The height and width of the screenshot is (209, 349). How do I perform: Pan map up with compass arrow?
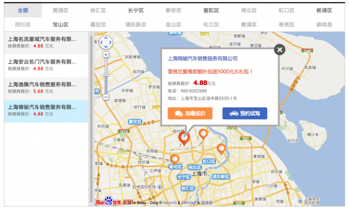point(106,38)
